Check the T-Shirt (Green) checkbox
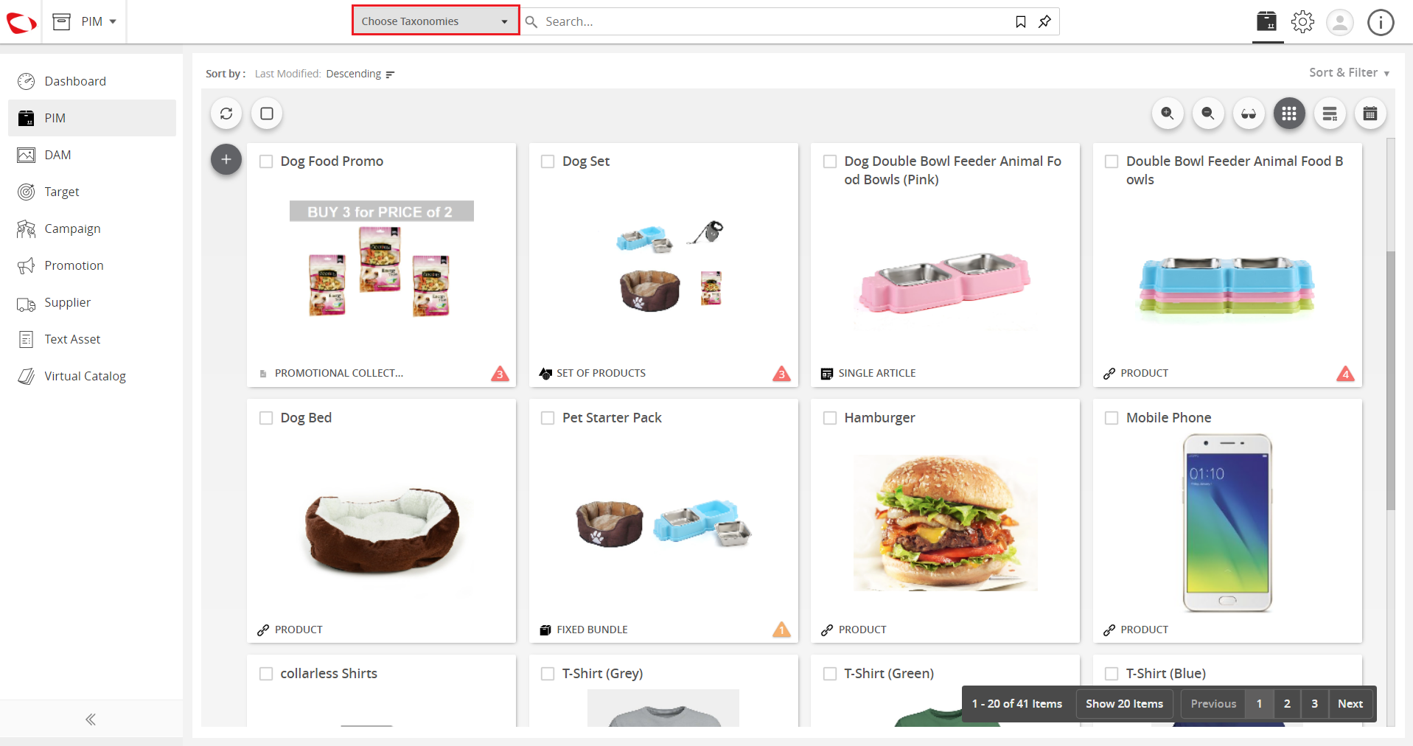Image resolution: width=1413 pixels, height=746 pixels. pyautogui.click(x=830, y=674)
